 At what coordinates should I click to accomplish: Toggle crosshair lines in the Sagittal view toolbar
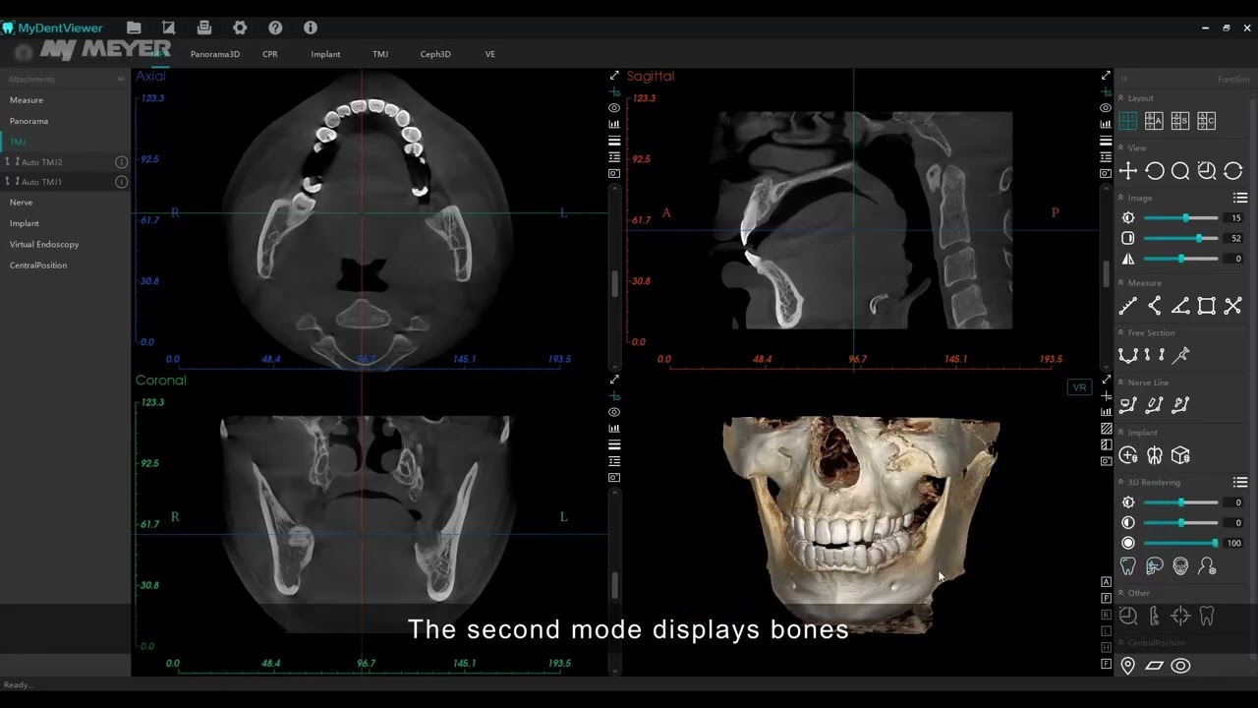point(1106,91)
